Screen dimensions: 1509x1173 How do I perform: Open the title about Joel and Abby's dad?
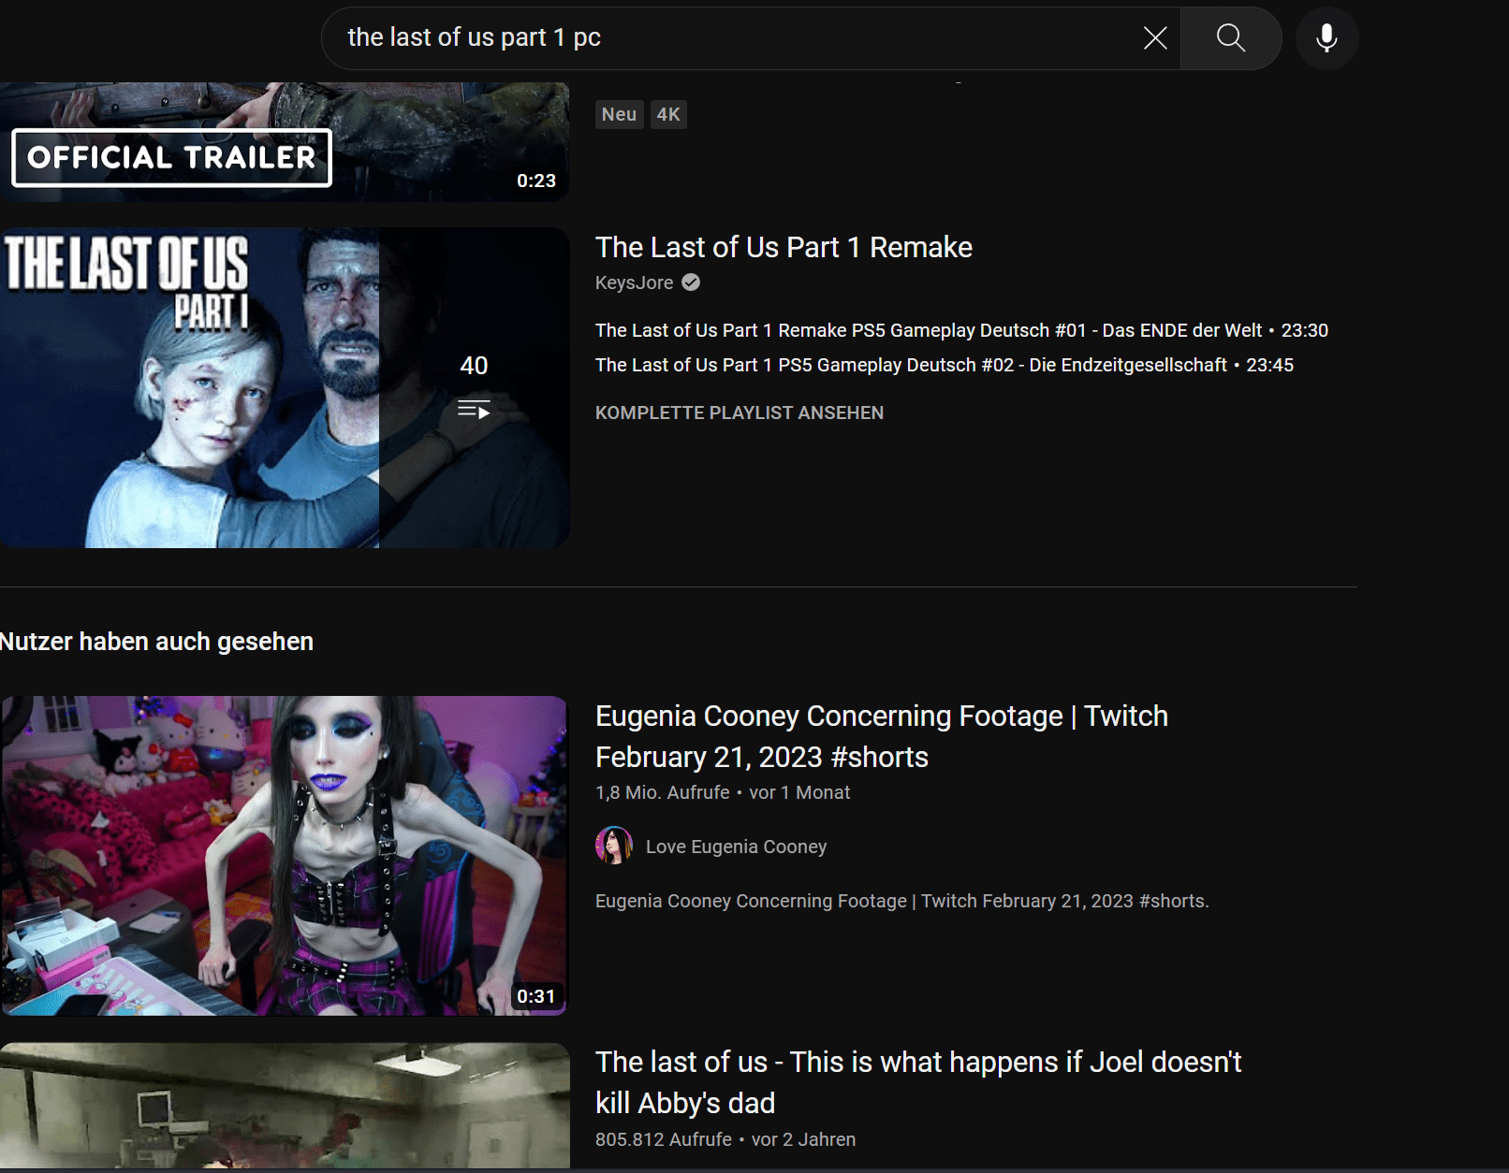918,1082
